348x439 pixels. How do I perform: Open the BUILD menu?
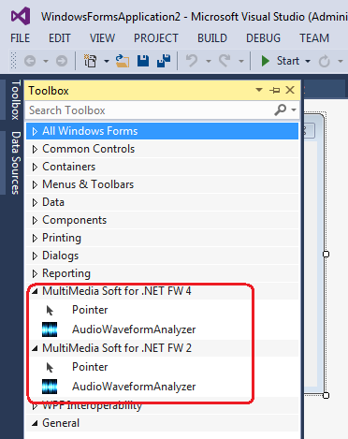(x=212, y=38)
